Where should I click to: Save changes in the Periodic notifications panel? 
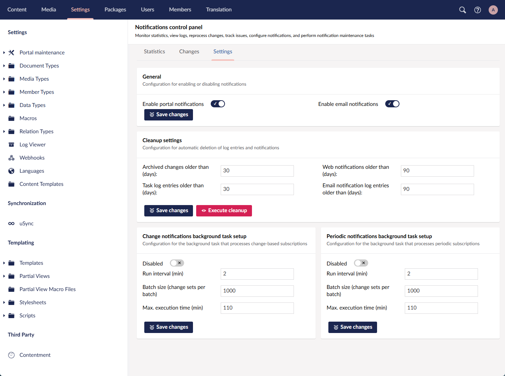352,327
